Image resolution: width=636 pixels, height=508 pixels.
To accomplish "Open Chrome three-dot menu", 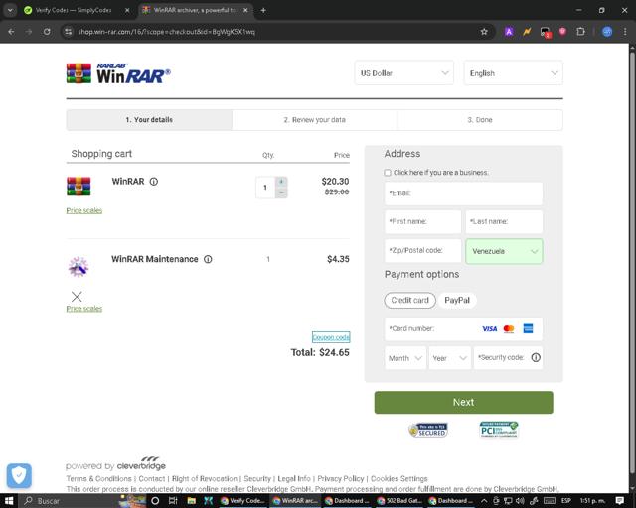I will pos(625,32).
